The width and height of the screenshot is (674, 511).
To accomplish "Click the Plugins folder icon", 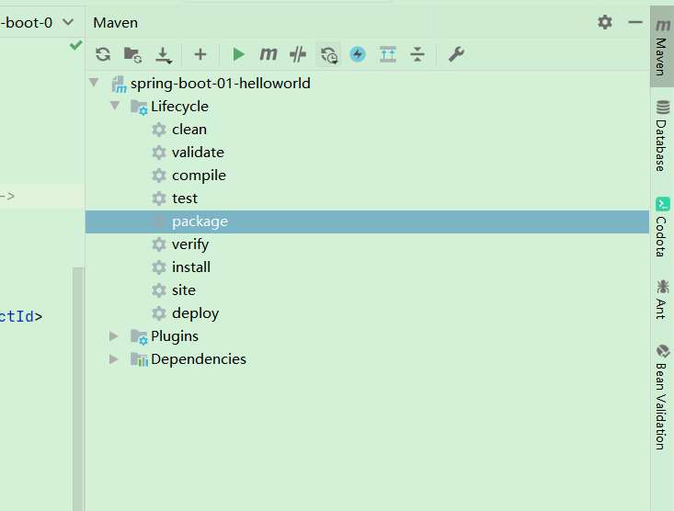I will tap(139, 337).
